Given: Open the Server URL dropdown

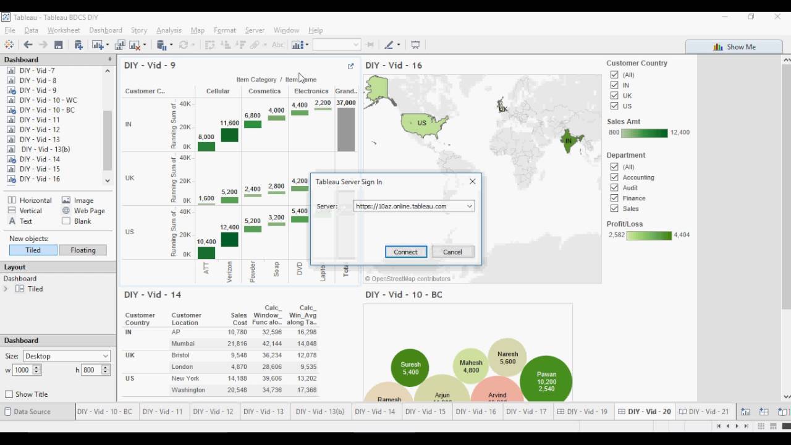Looking at the screenshot, I should pos(470,206).
